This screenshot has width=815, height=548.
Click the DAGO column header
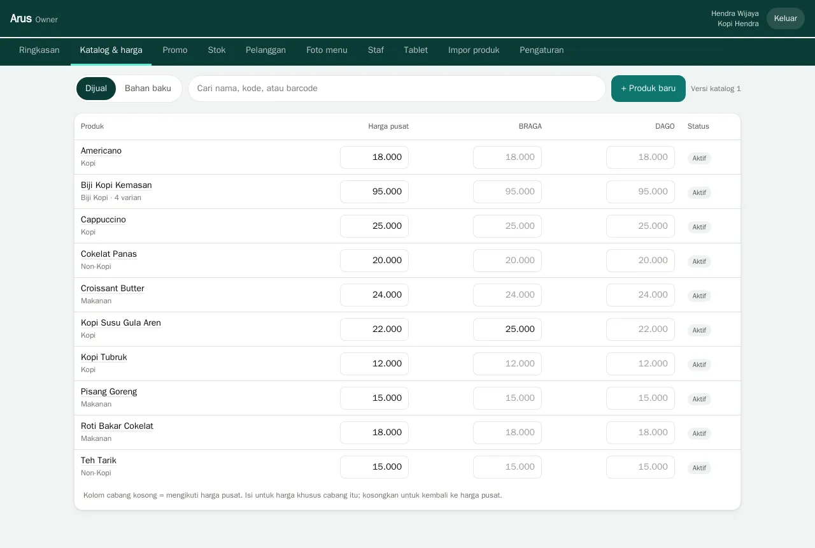click(x=665, y=126)
